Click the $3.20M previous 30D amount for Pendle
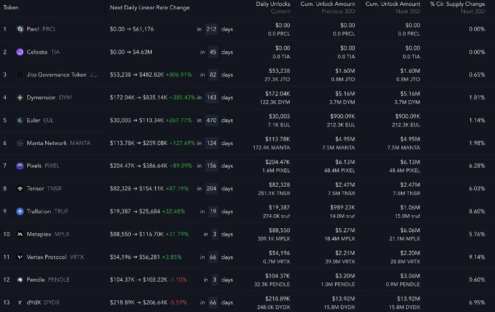Viewport: 495px width, 312px height. click(x=345, y=276)
